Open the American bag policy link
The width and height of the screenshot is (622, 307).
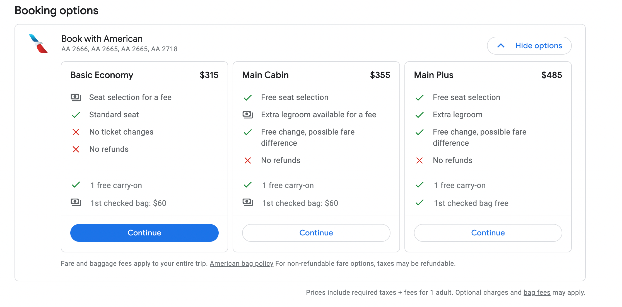(242, 264)
